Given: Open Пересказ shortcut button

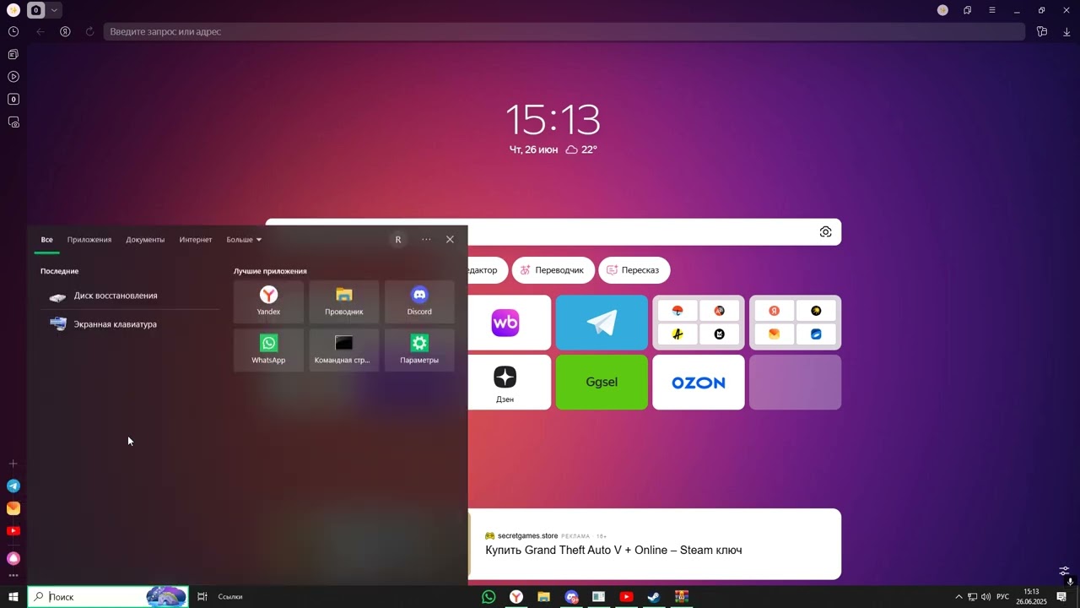Looking at the screenshot, I should pyautogui.click(x=634, y=270).
